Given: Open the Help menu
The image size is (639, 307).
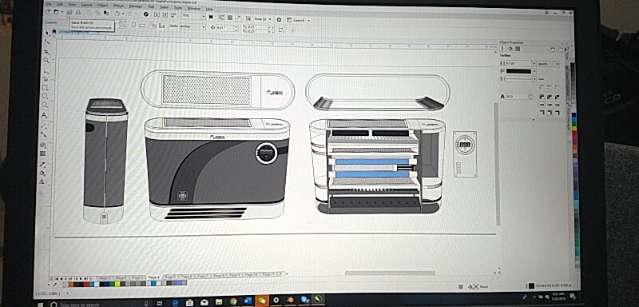Looking at the screenshot, I should click(x=209, y=9).
